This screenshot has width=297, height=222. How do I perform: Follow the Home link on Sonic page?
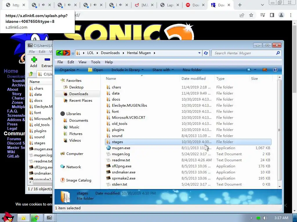[x=11, y=71]
